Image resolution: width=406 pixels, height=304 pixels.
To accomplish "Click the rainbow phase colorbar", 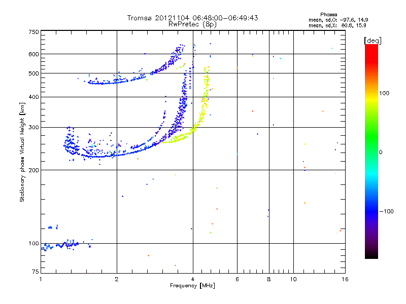I will coord(371,151).
